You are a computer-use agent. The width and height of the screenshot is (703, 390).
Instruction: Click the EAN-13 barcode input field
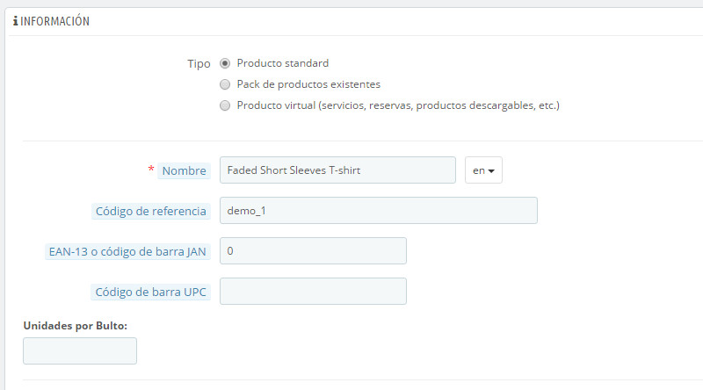[x=313, y=251]
